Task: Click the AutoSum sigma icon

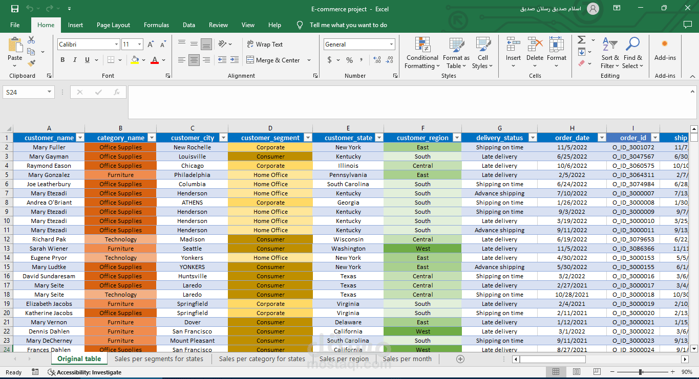Action: pos(582,40)
